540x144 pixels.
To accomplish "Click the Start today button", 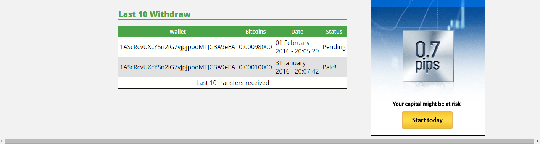I will pos(427,120).
